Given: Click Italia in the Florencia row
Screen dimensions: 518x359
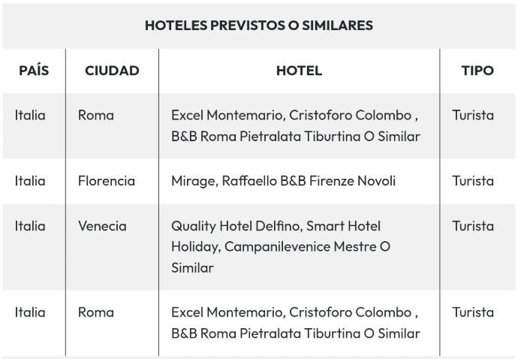Looking at the screenshot, I should tap(30, 181).
